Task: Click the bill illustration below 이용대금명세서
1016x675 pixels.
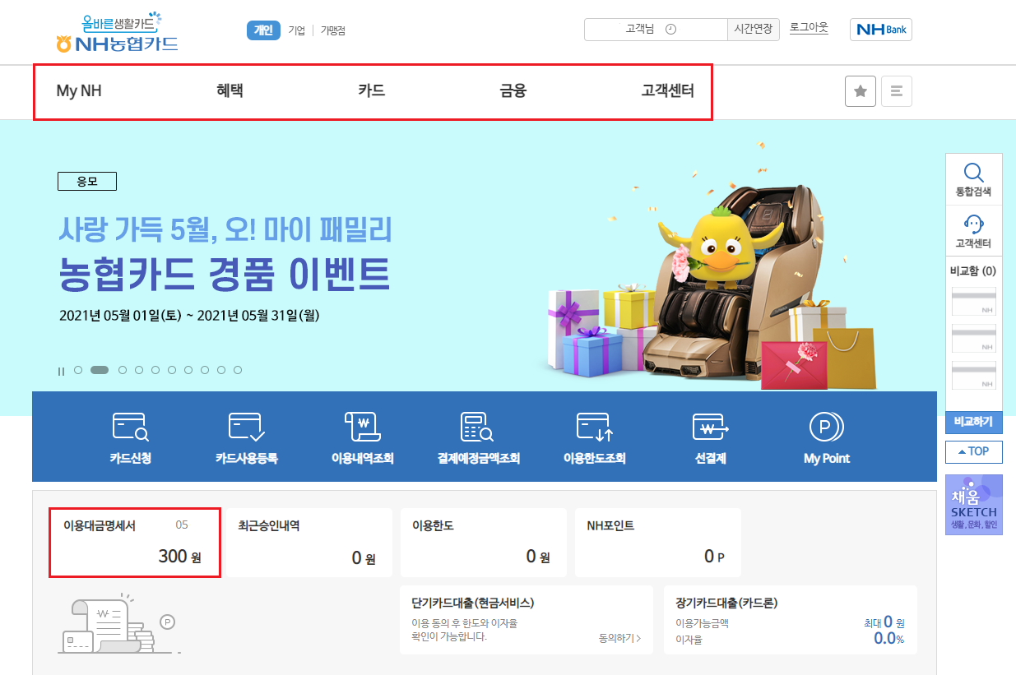Action: tap(120, 623)
